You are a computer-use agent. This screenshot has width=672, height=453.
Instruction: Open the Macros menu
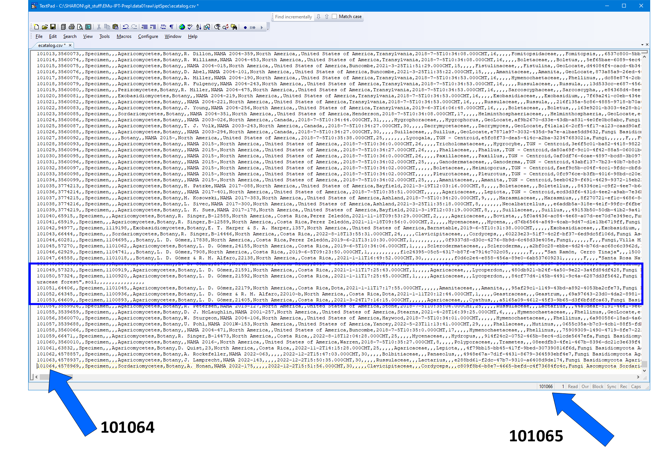point(124,36)
